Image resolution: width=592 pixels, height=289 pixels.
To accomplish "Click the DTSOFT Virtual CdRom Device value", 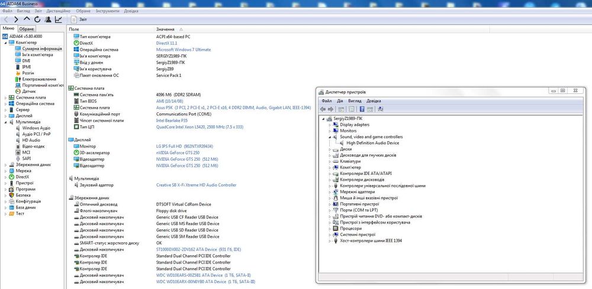I will click(x=184, y=204).
